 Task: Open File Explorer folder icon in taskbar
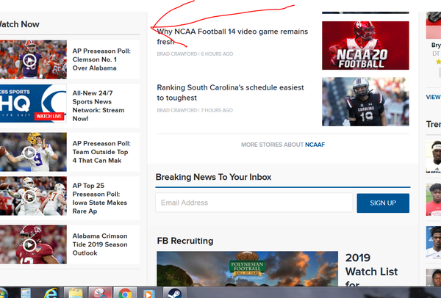(76, 293)
